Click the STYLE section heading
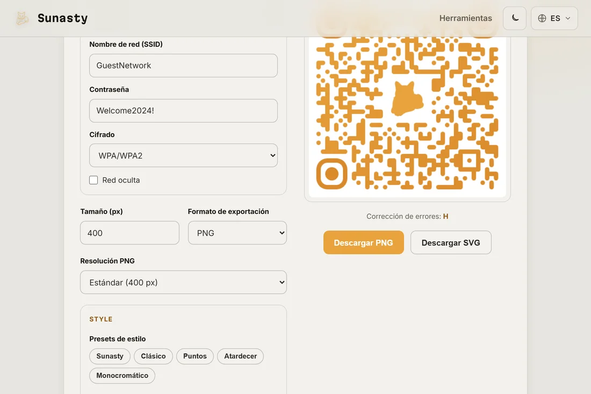Screen dimensions: 591x394 tap(100, 319)
